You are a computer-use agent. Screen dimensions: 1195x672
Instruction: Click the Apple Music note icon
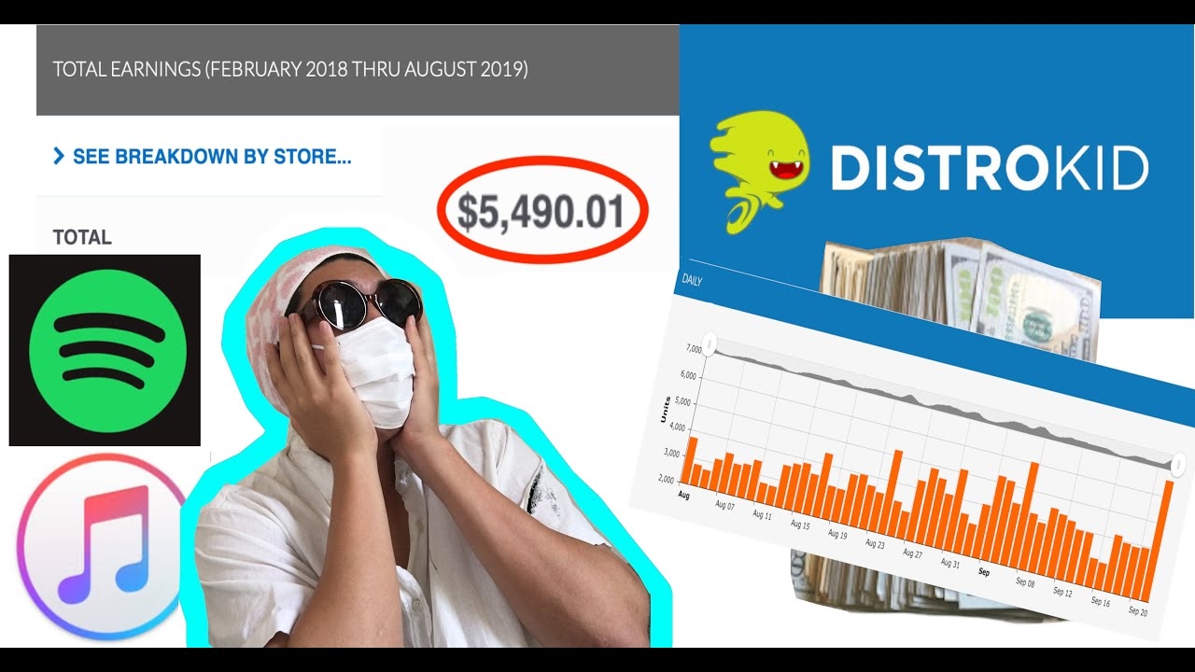point(101,547)
